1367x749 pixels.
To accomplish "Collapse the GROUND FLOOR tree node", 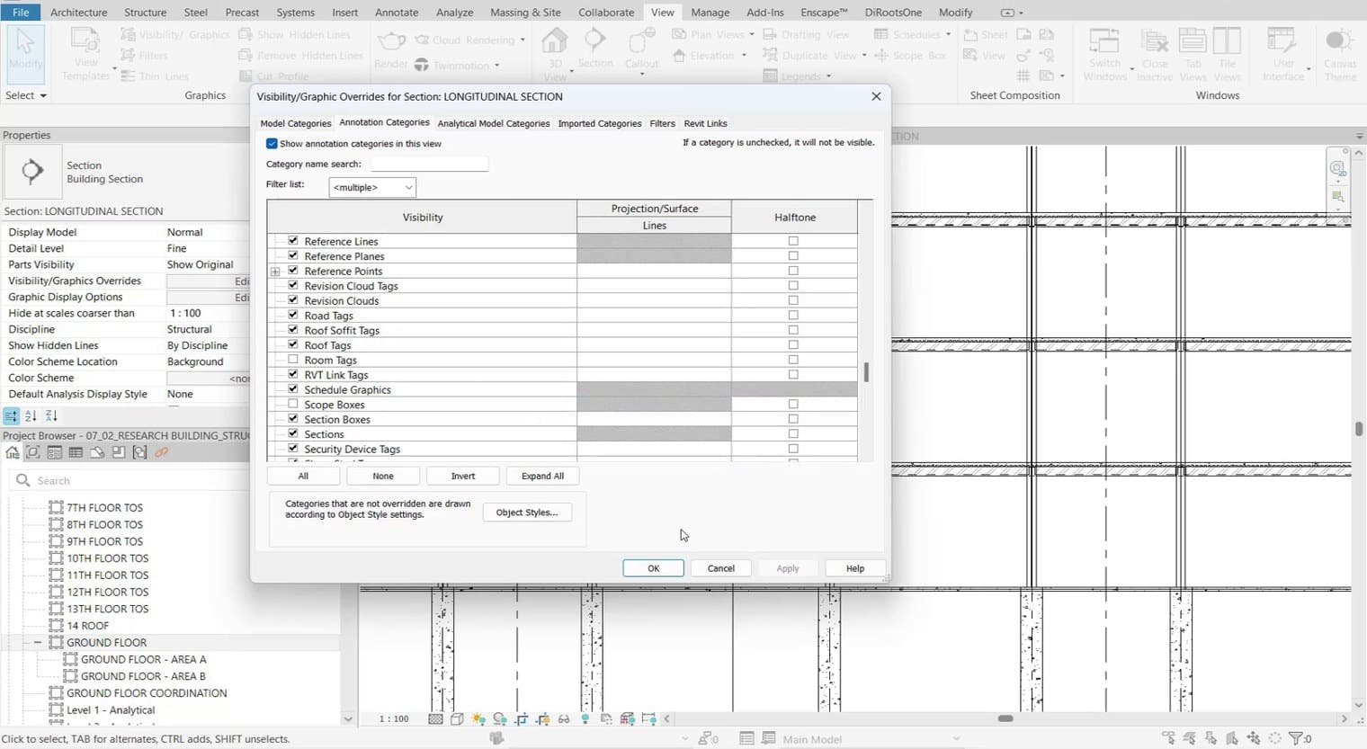I will click(x=38, y=643).
